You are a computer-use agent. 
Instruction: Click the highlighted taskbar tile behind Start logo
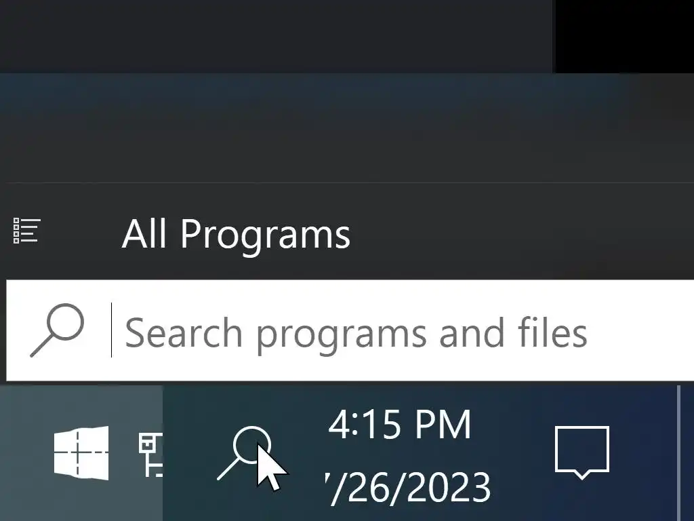click(x=81, y=452)
